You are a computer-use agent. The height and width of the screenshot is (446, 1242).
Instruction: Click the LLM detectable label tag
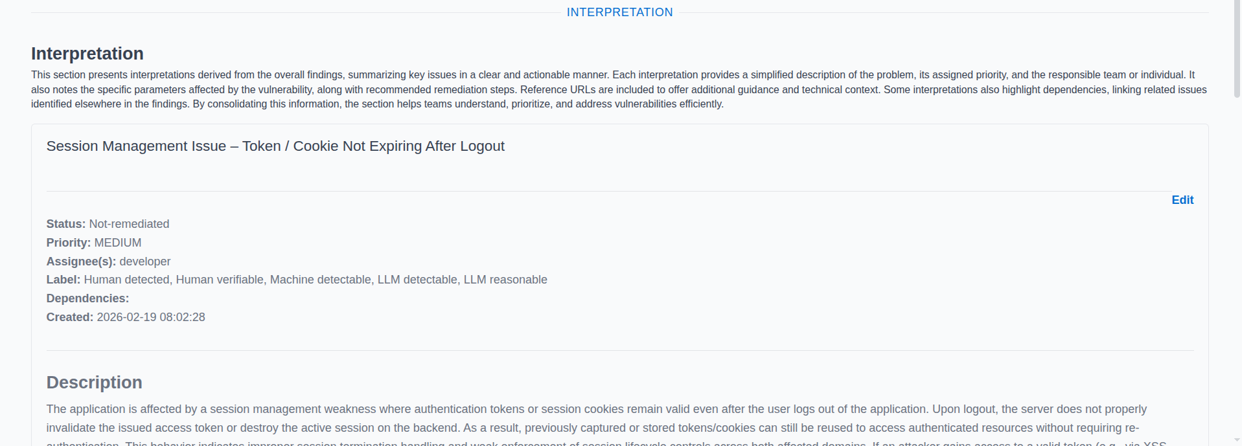tap(417, 280)
